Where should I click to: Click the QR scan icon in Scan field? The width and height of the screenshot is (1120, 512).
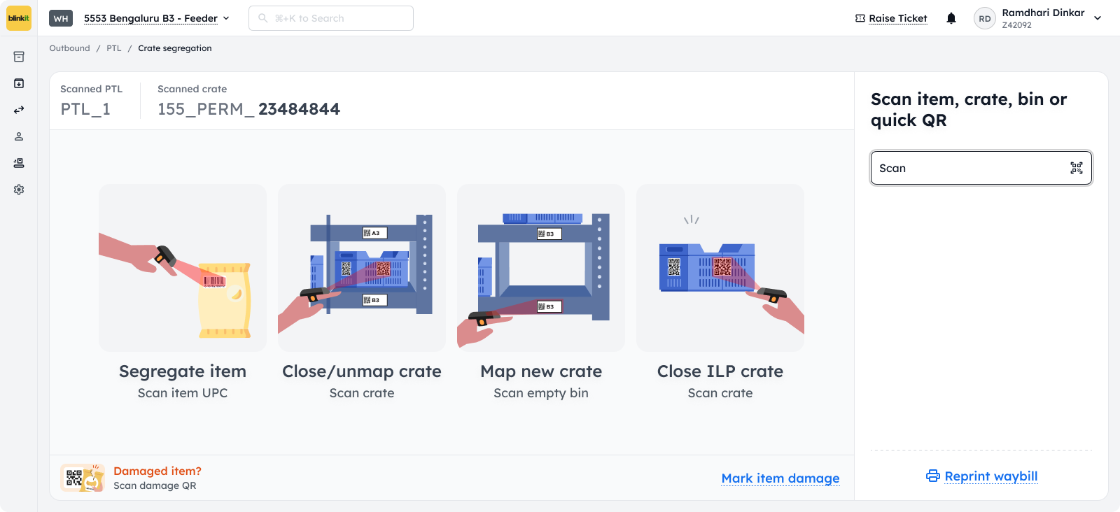1077,168
